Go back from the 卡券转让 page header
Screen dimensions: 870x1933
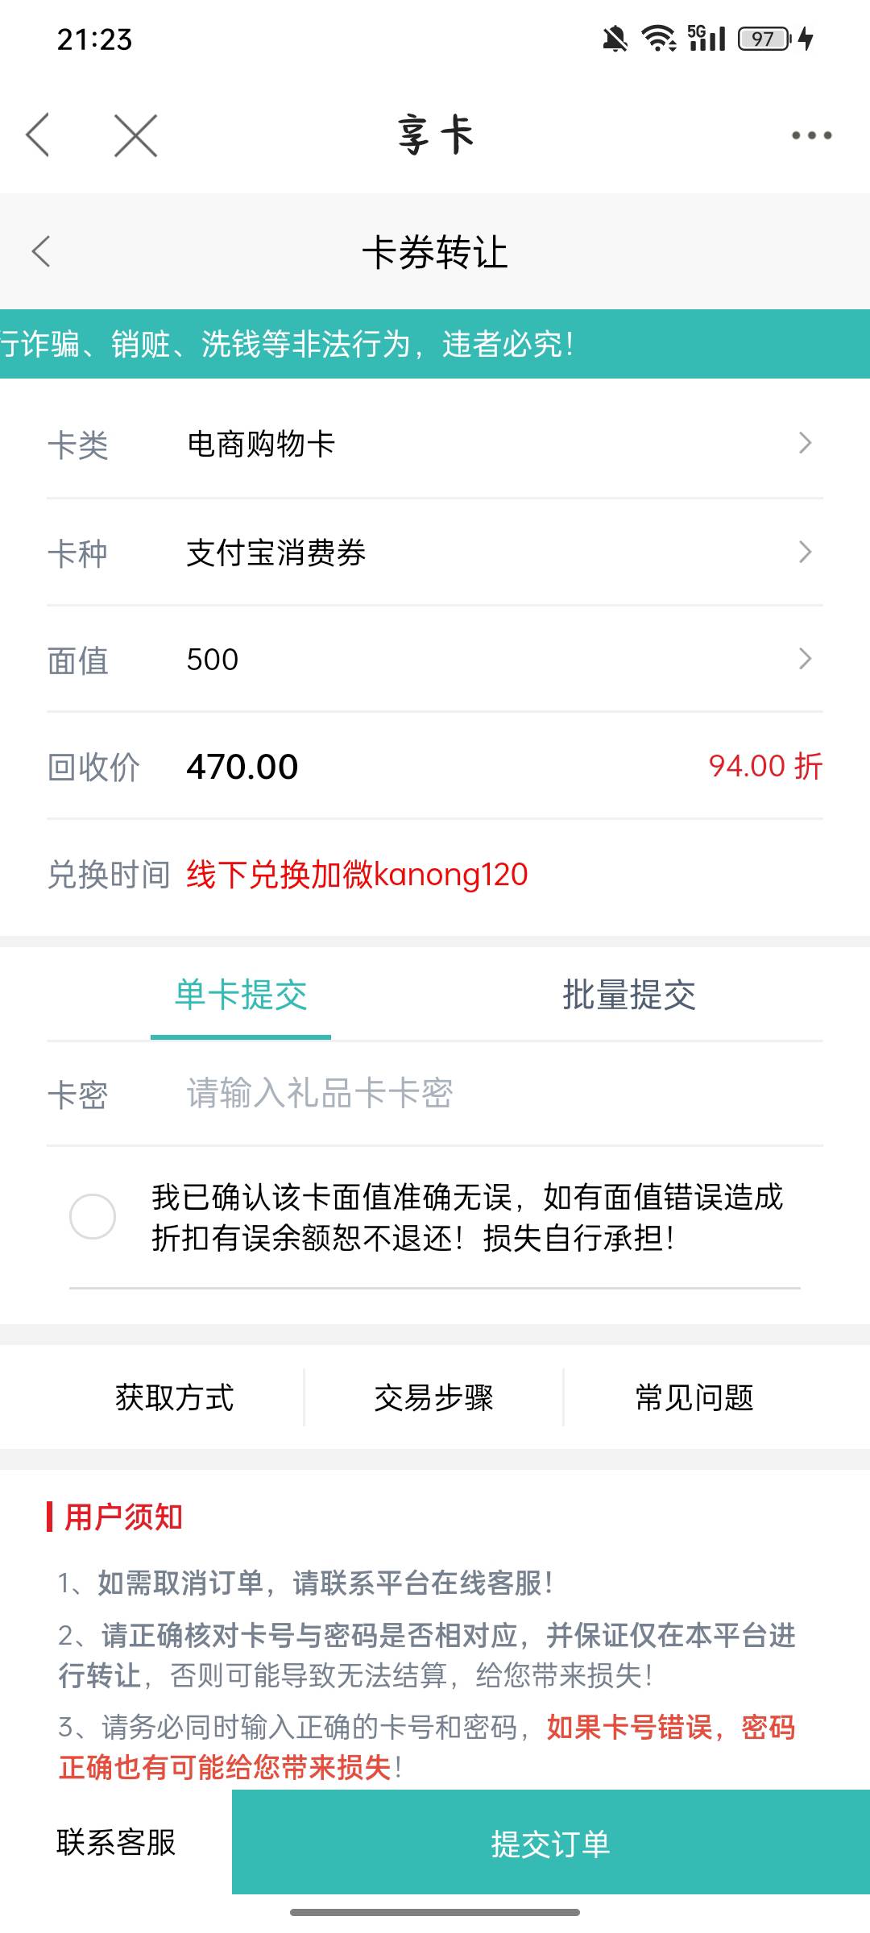[x=41, y=251]
